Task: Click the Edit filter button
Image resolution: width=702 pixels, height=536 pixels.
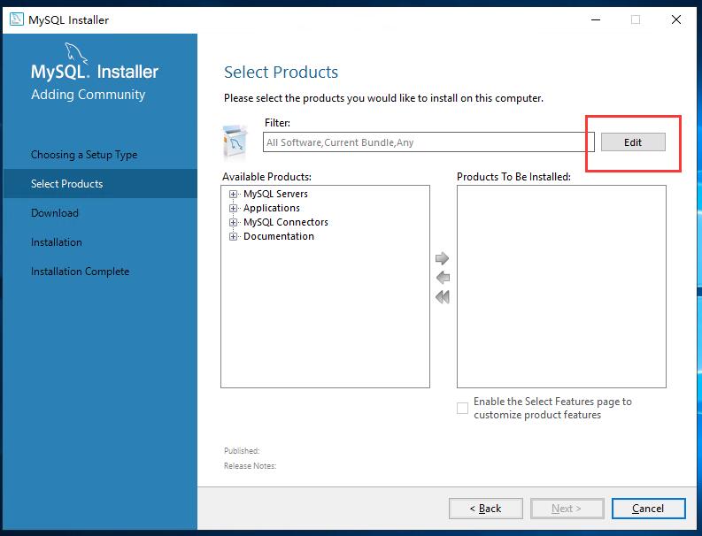Action: coord(633,142)
